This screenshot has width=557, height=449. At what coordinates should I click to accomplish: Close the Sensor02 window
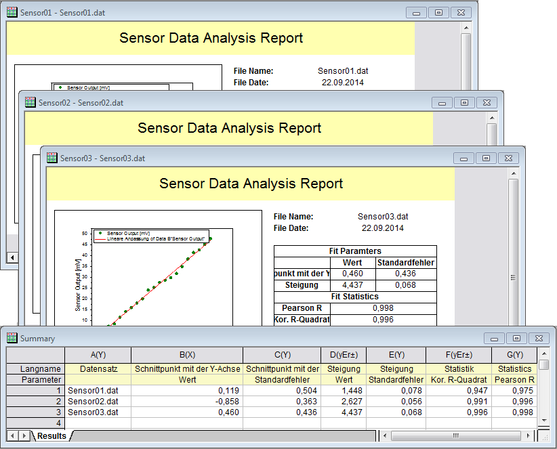pos(487,102)
